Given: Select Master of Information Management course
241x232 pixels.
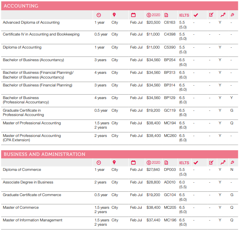Looking at the screenshot, I should pos(32,220).
